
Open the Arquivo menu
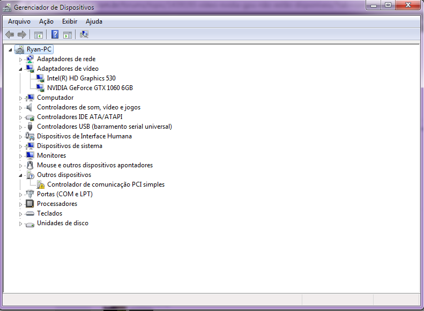click(19, 21)
